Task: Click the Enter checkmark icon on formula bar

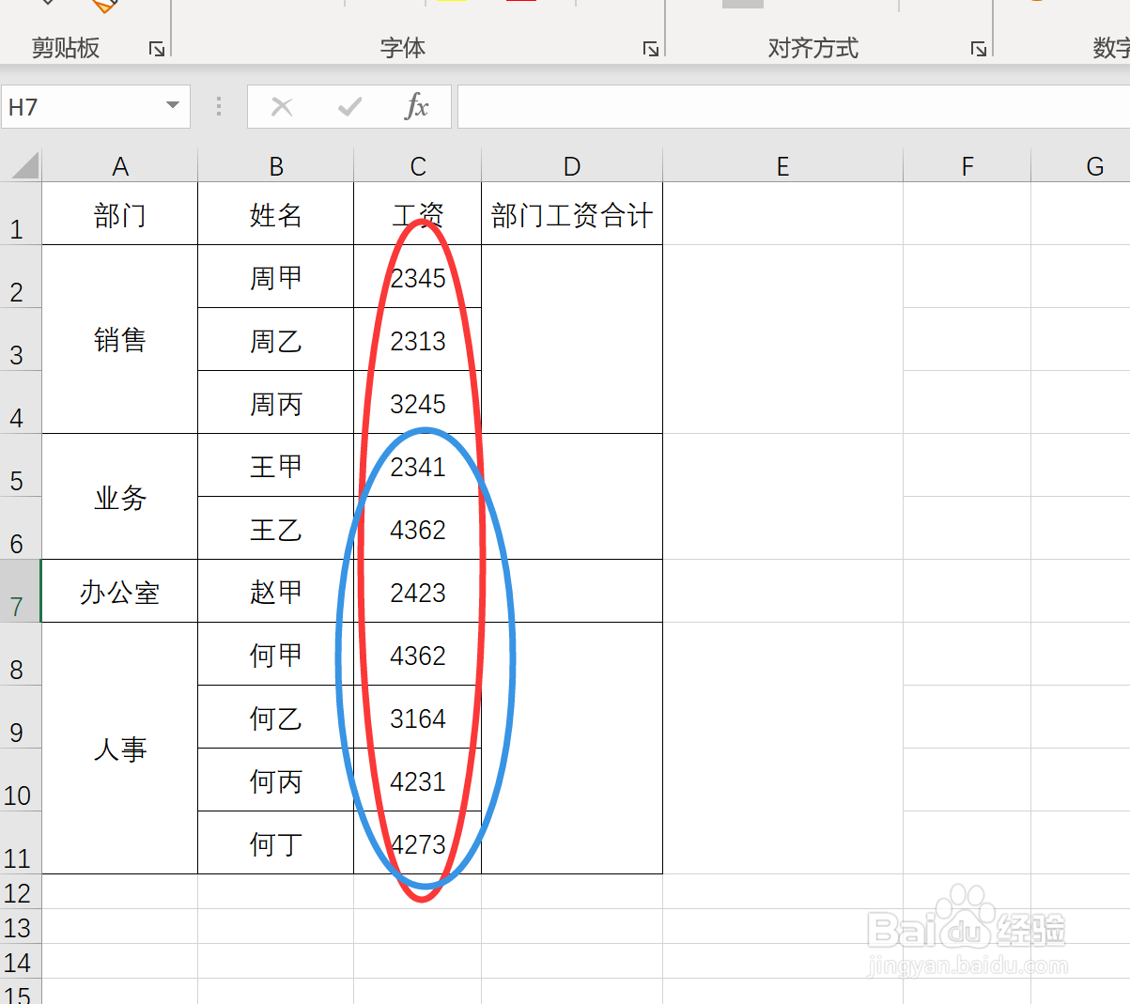Action: [348, 106]
